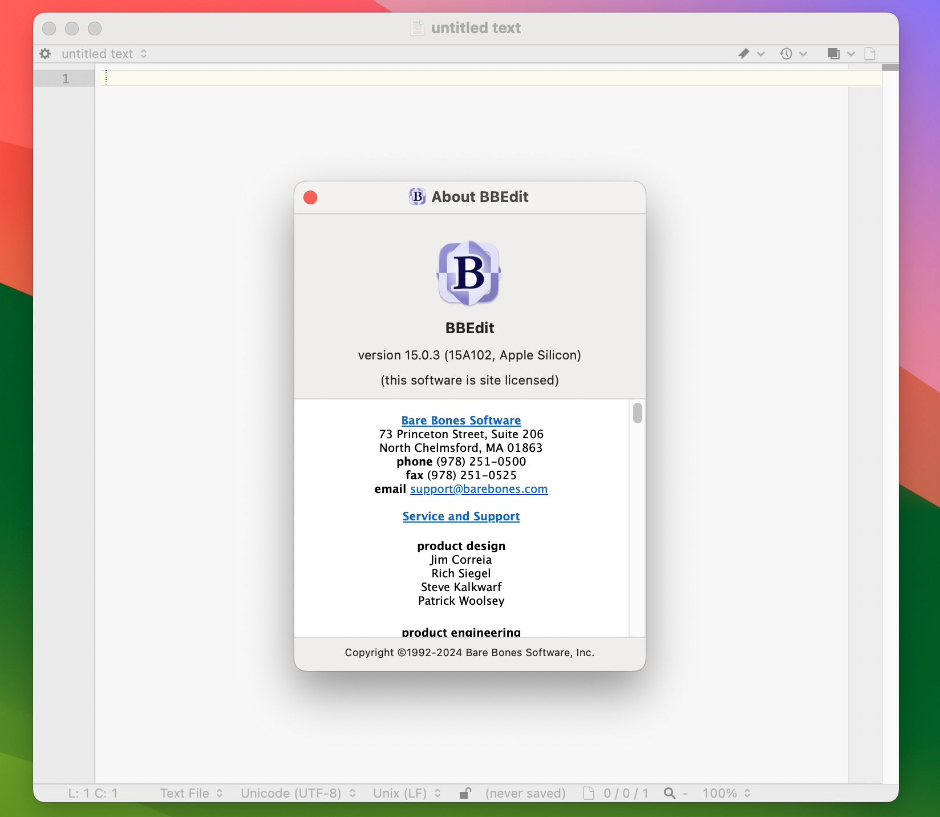The width and height of the screenshot is (940, 817).
Task: Click the recent documents clock icon
Action: (x=786, y=54)
